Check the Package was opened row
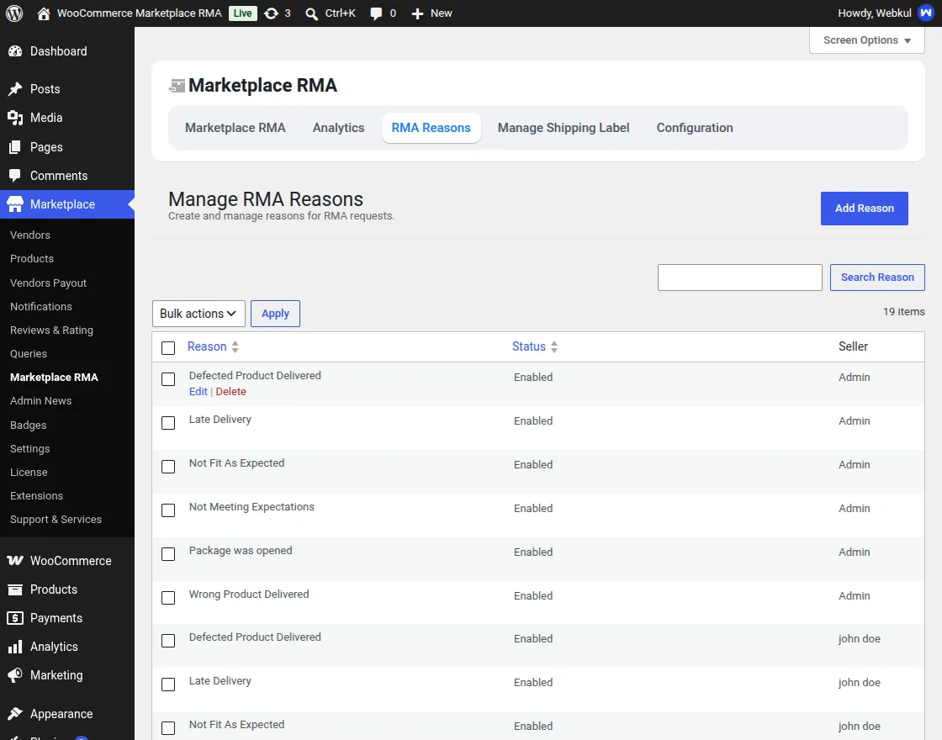The image size is (942, 740). (168, 554)
